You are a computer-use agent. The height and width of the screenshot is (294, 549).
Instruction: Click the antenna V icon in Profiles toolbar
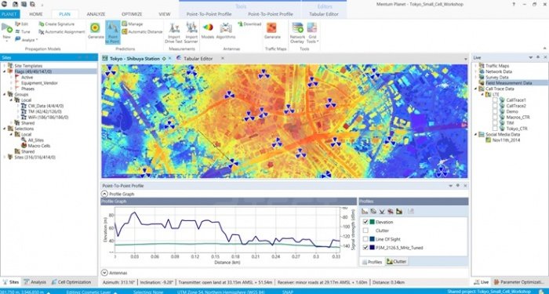382,212
